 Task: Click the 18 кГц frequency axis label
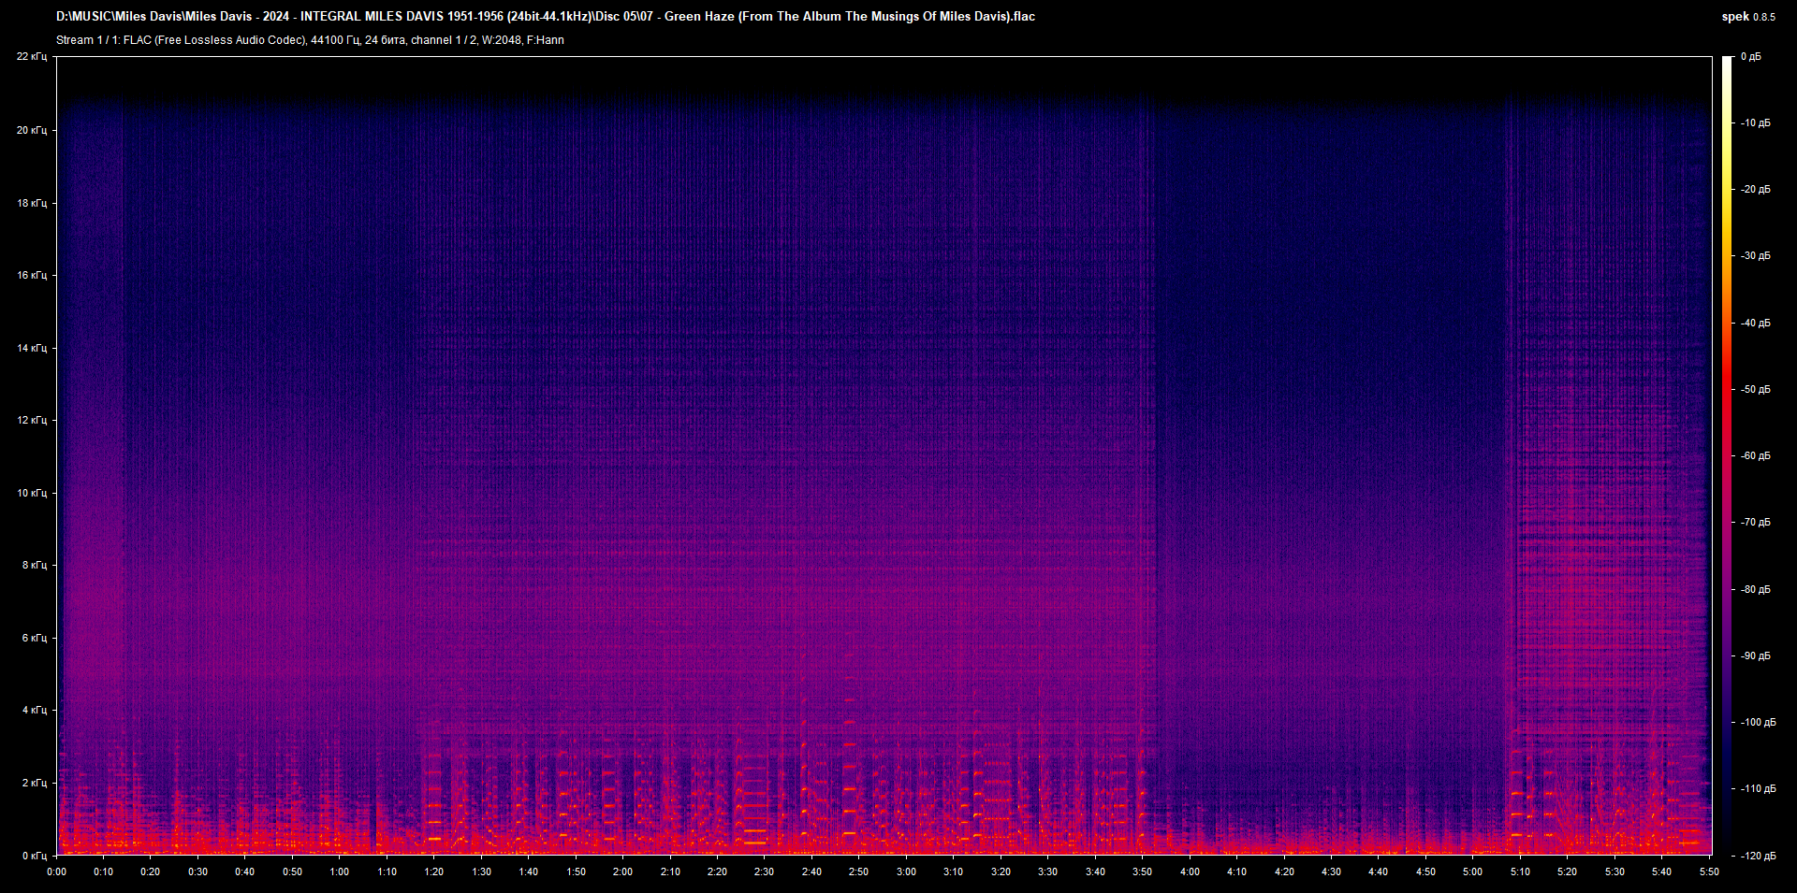pos(32,203)
